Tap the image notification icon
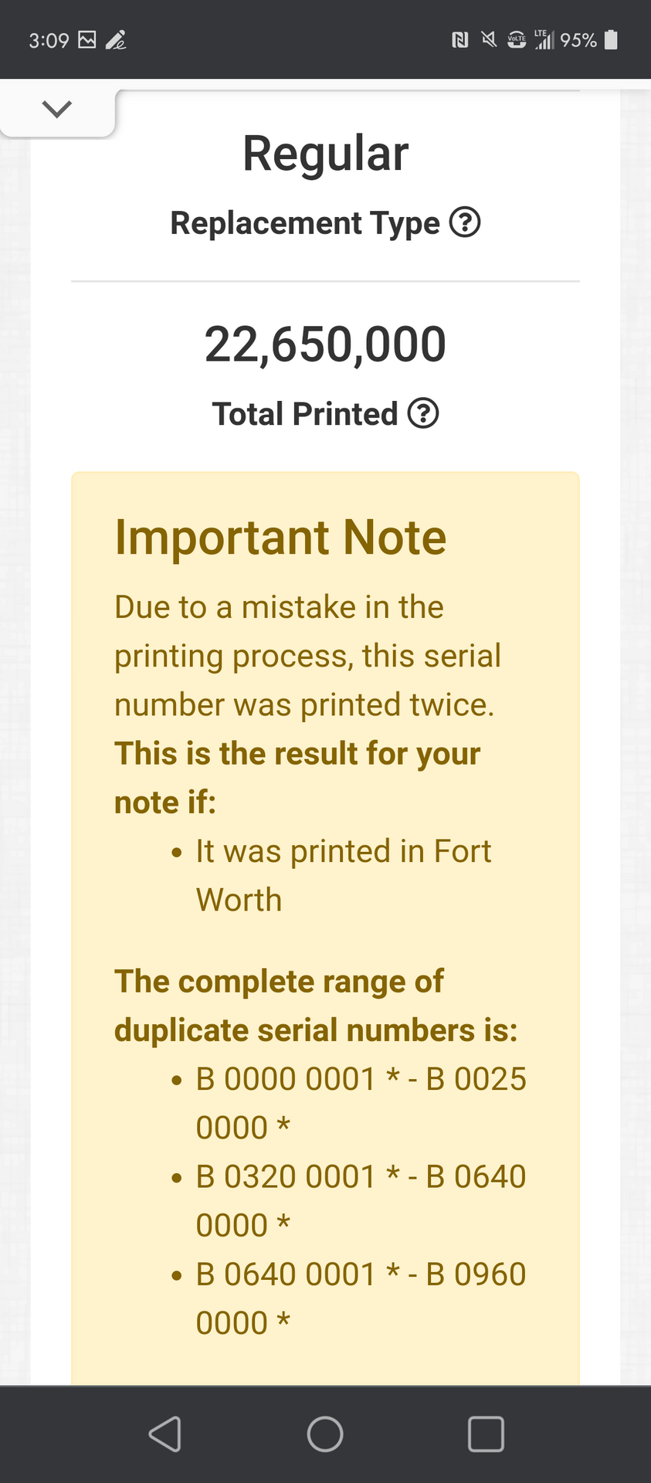Image resolution: width=651 pixels, height=1483 pixels. click(x=88, y=39)
